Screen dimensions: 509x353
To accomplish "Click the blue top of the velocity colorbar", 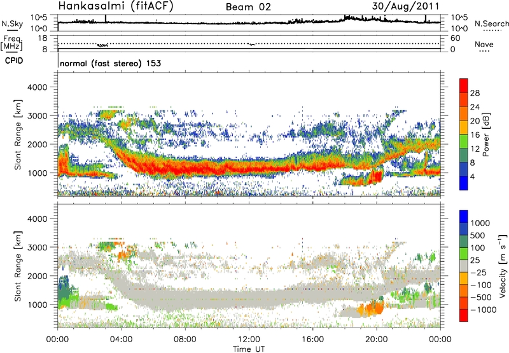I will click(x=464, y=217).
